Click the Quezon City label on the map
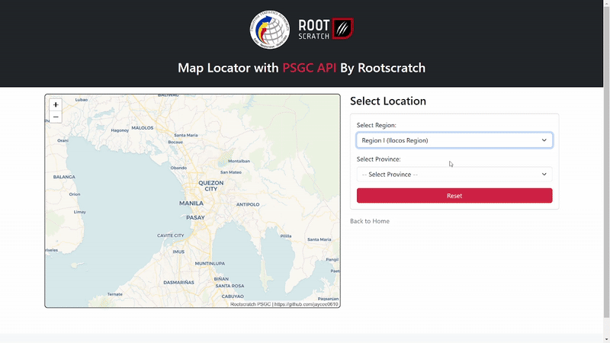This screenshot has width=610, height=343. click(212, 186)
